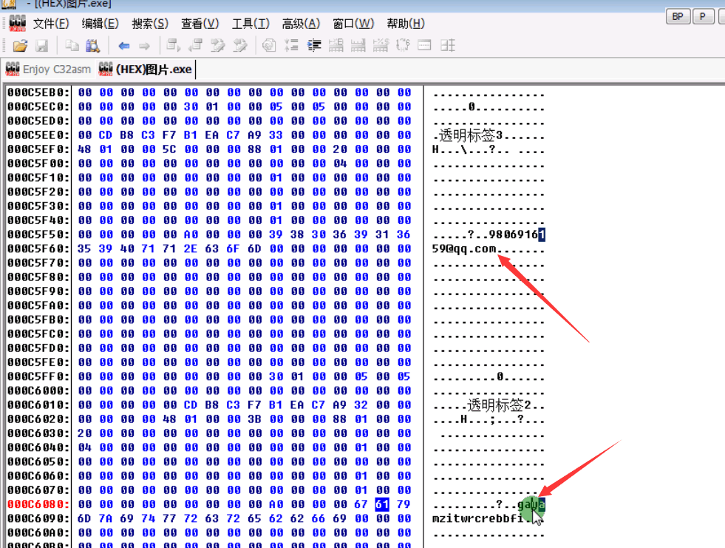Click the blue Back arrow icon

[123, 46]
